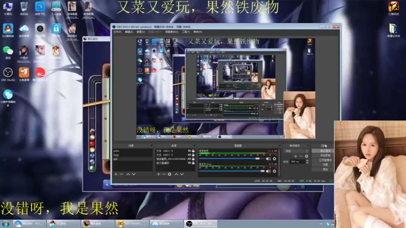
Task: Toggle visibility of text (GDI+) 5 source
Action: point(189,155)
